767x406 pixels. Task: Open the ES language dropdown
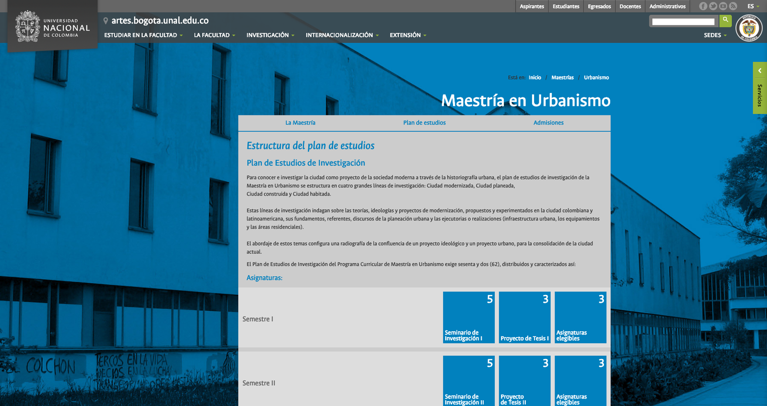pos(753,6)
